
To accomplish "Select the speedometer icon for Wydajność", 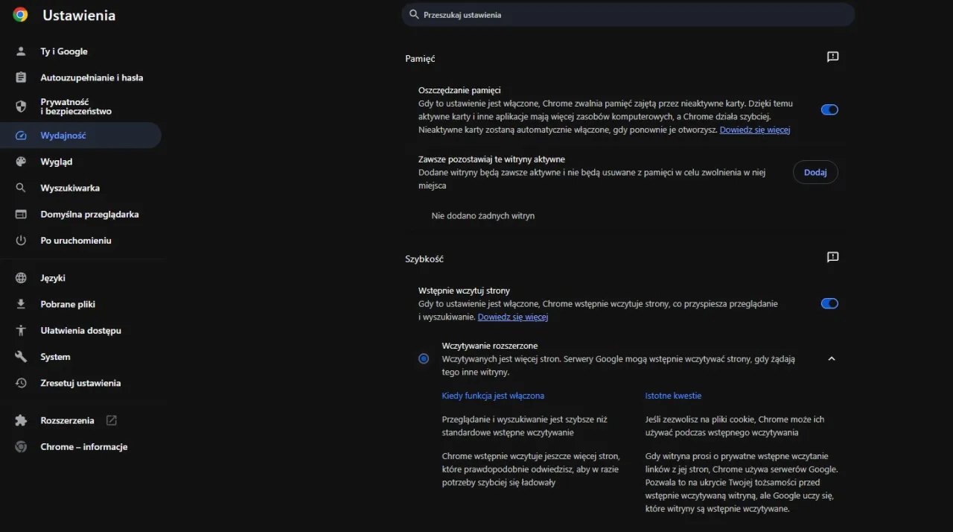I will 22,135.
